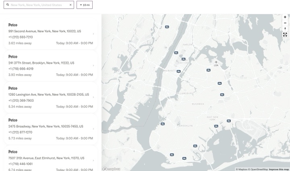The width and height of the screenshot is (290, 171).
Task: Click the LGA airport plane icon
Action: (x=216, y=62)
